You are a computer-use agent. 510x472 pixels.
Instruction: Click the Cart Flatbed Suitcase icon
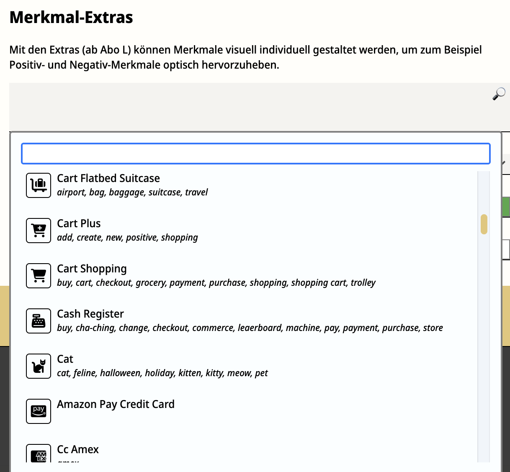pos(39,185)
